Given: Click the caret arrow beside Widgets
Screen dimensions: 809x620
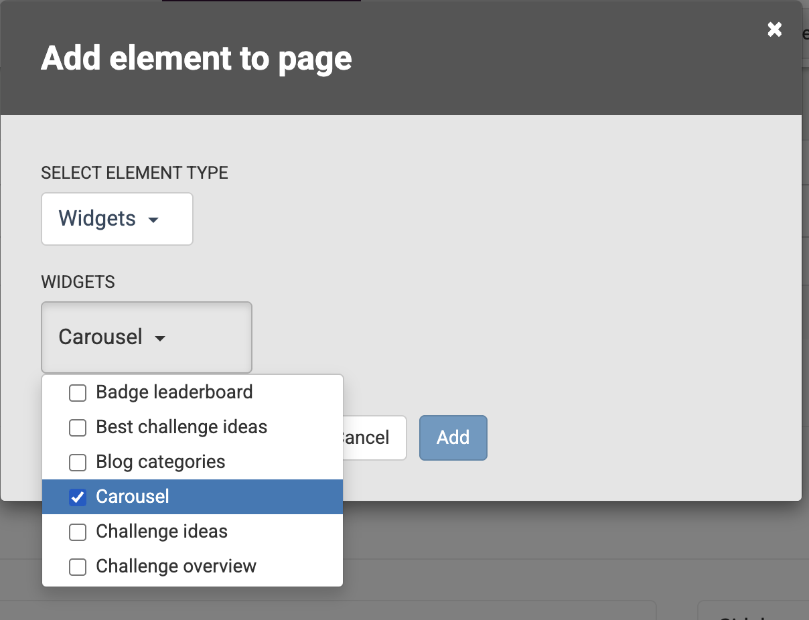Looking at the screenshot, I should 153,220.
